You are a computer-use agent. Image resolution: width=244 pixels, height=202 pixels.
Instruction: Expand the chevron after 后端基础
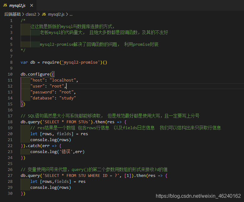point(23,14)
